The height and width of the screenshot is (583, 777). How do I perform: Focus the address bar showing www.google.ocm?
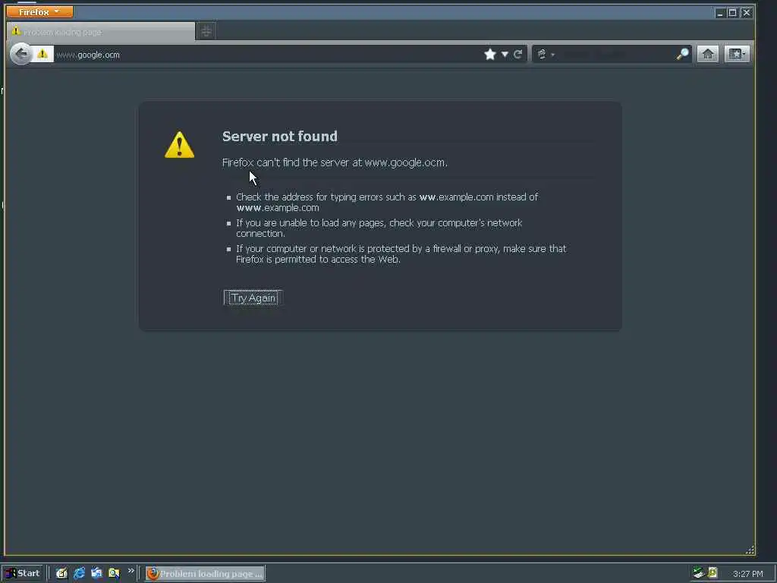click(x=268, y=55)
